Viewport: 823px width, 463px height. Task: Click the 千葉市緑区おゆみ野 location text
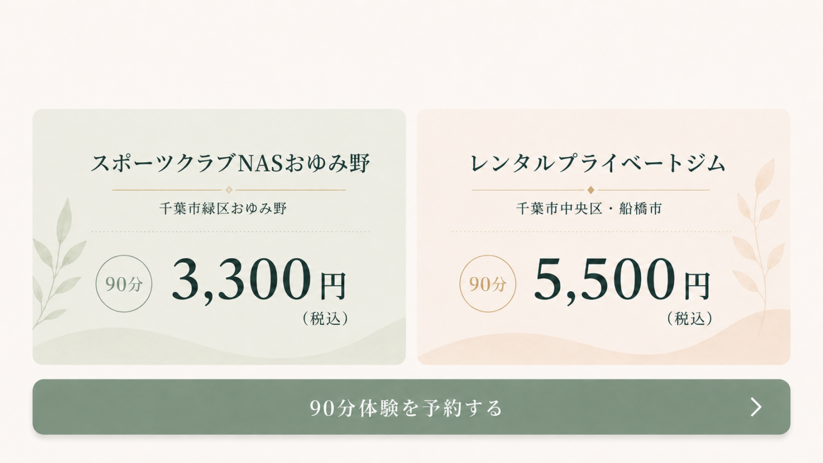223,208
